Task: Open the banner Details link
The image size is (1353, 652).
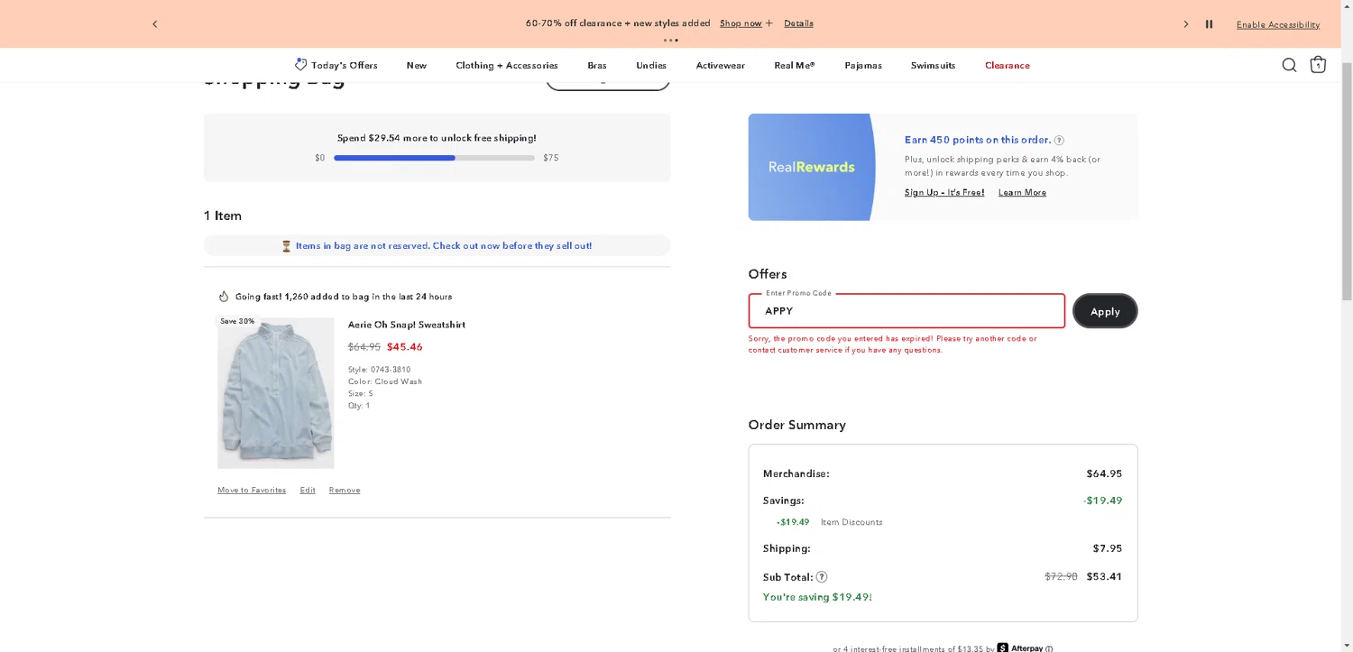Action: (x=798, y=23)
